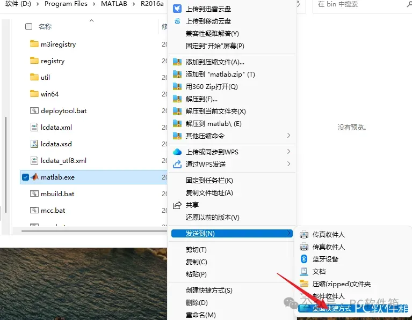Click the 360 Zip icon beside 用360 Zip打开(Q)
The width and height of the screenshot is (412, 320).
[x=177, y=86]
